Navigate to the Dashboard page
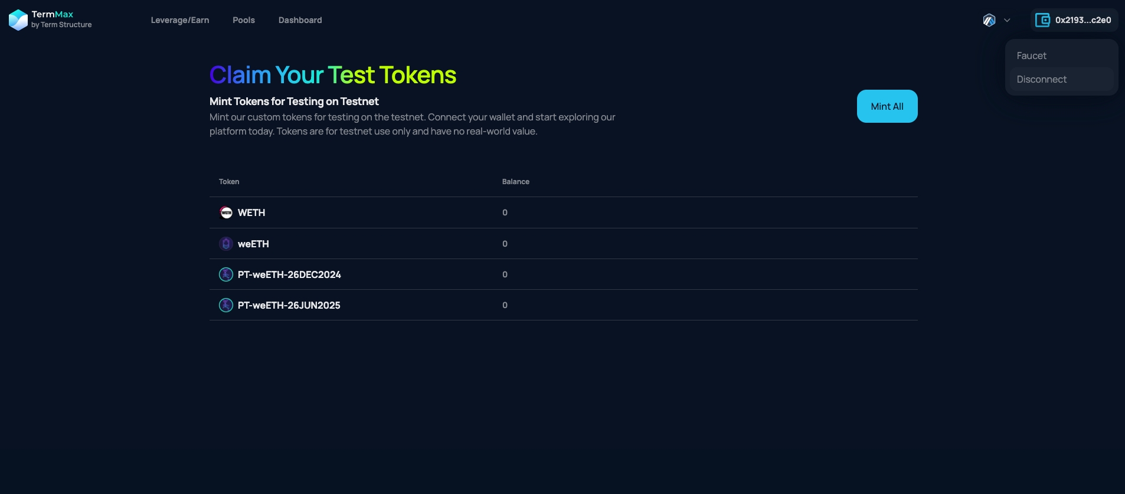Viewport: 1125px width, 494px height. tap(300, 20)
